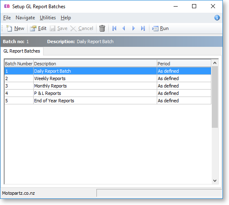The image size is (229, 205).
Task: Click the Period column header
Action: [184, 64]
